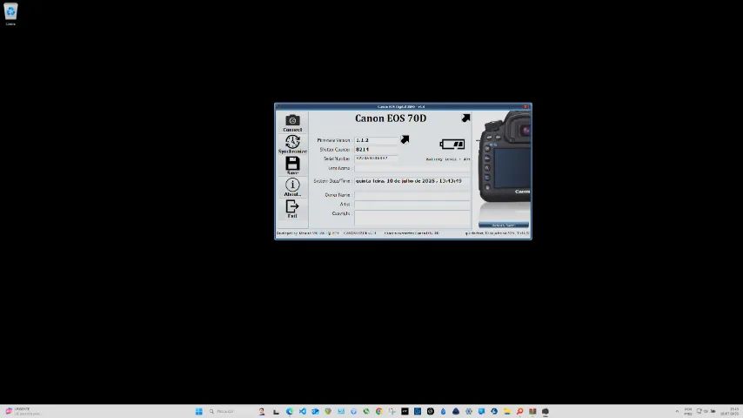Click the blue button below camera image
Screen dimensions: 743x418
[503, 225]
